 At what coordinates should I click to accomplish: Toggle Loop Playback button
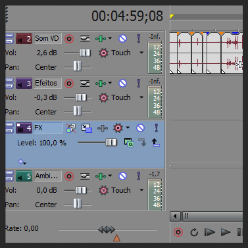pyautogui.click(x=194, y=232)
